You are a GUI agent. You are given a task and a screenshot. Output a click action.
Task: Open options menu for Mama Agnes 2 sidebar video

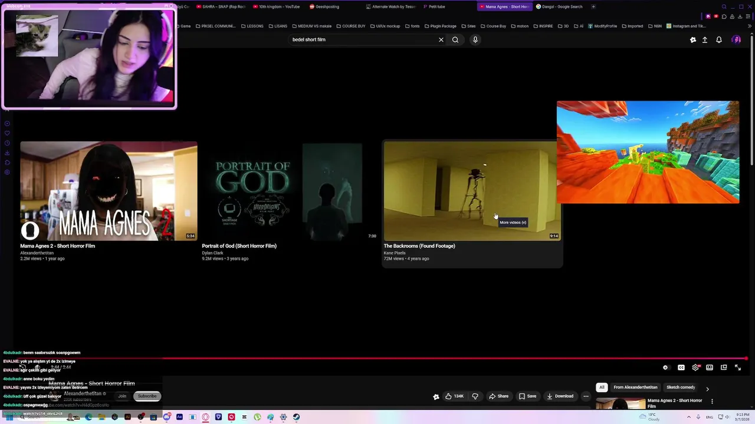point(712,401)
